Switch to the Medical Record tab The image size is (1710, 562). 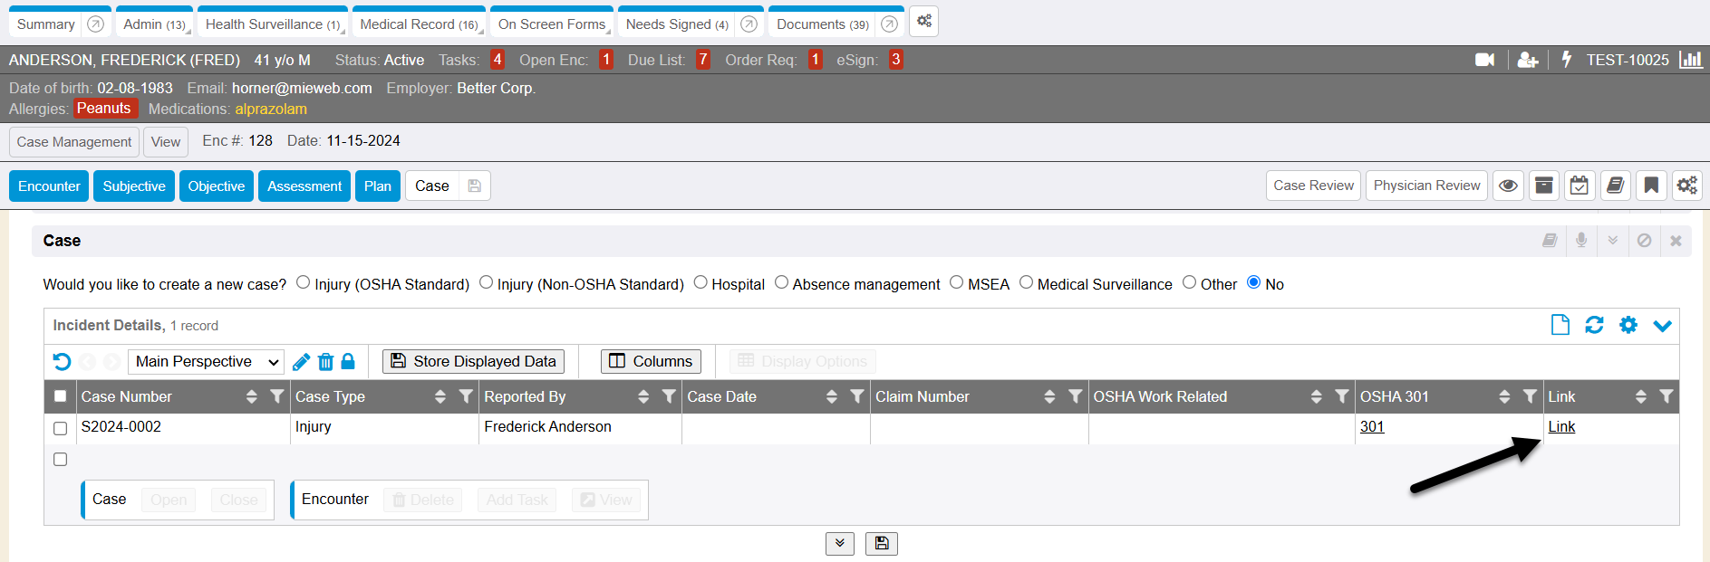pyautogui.click(x=418, y=24)
